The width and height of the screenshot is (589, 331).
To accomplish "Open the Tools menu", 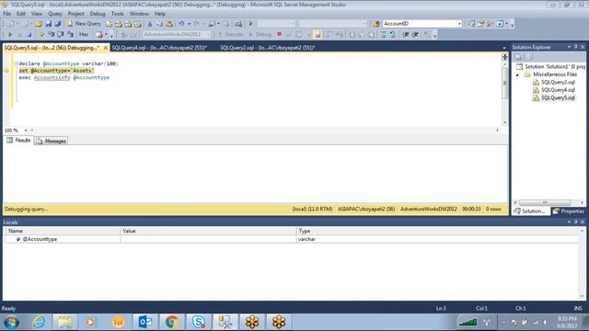I will (x=117, y=14).
